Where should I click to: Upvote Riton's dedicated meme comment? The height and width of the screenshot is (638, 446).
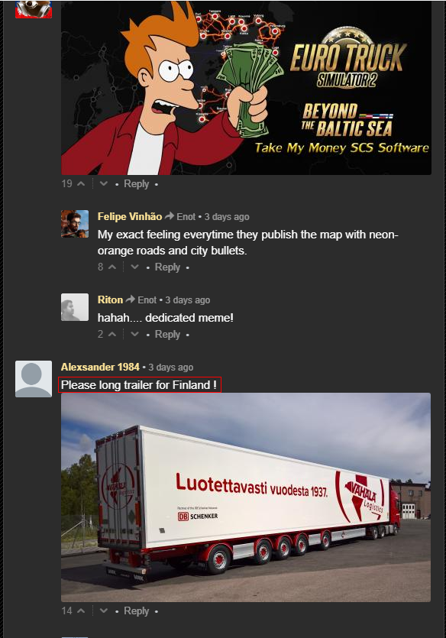112,335
